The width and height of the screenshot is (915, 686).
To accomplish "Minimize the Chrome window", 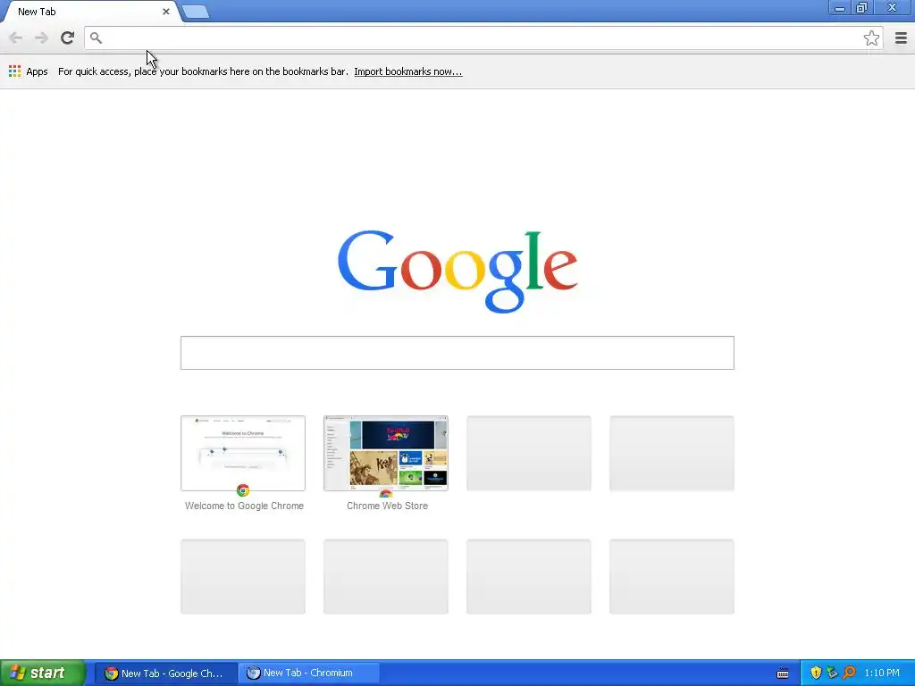I will coord(839,8).
